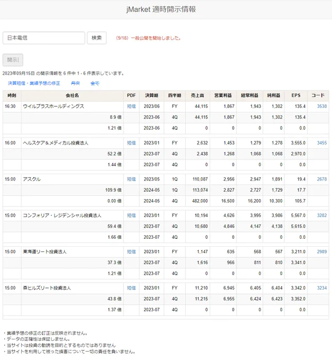Image resolution: width=332 pixels, height=360 pixels.
Task: Click the 売上高 column header
Action: [198, 95]
